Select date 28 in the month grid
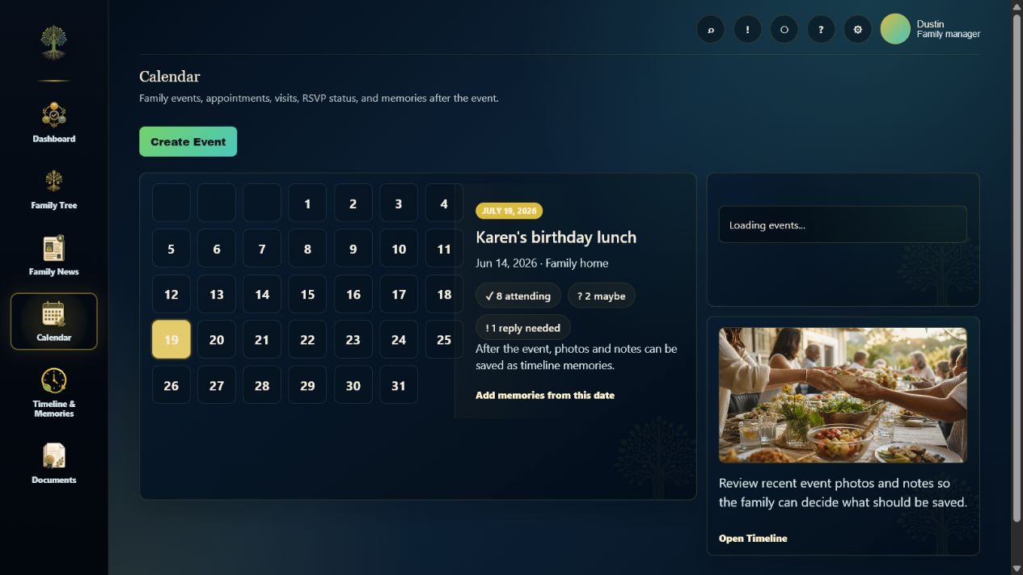 tap(262, 385)
